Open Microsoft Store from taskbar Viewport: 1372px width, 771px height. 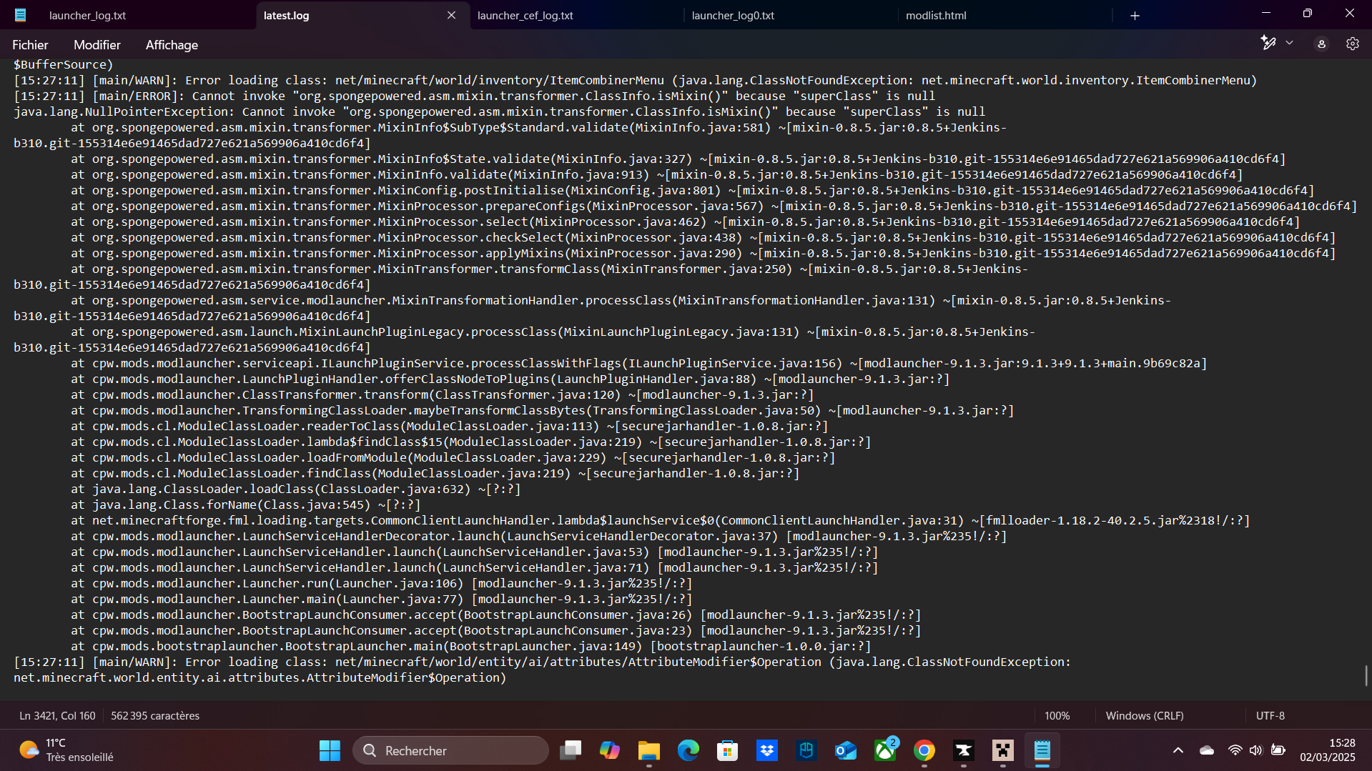coord(728,750)
